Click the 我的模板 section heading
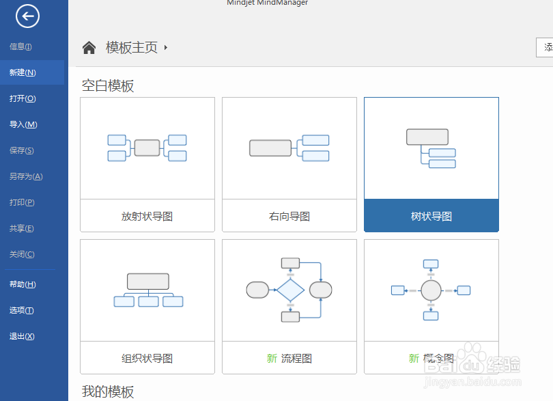The image size is (553, 401). [x=108, y=391]
